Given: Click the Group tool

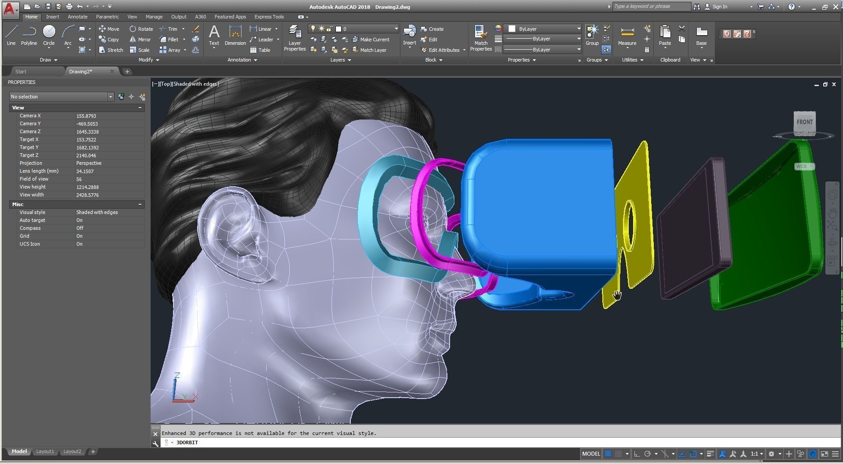Looking at the screenshot, I should click(x=592, y=35).
